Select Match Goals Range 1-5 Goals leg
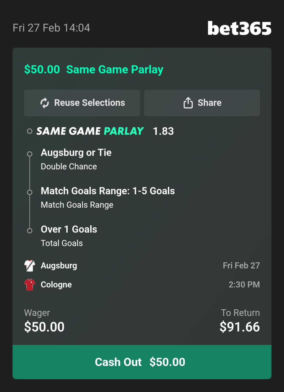 tap(108, 191)
